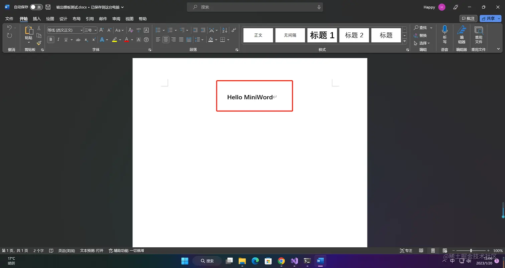The image size is (505, 268).
Task: Toggle Superscript formatting
Action: [94, 40]
